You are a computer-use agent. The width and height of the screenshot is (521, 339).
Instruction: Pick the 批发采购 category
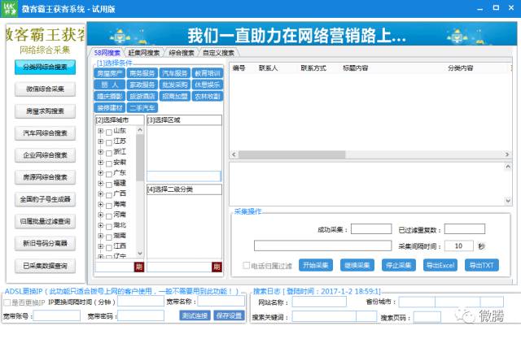(x=175, y=85)
